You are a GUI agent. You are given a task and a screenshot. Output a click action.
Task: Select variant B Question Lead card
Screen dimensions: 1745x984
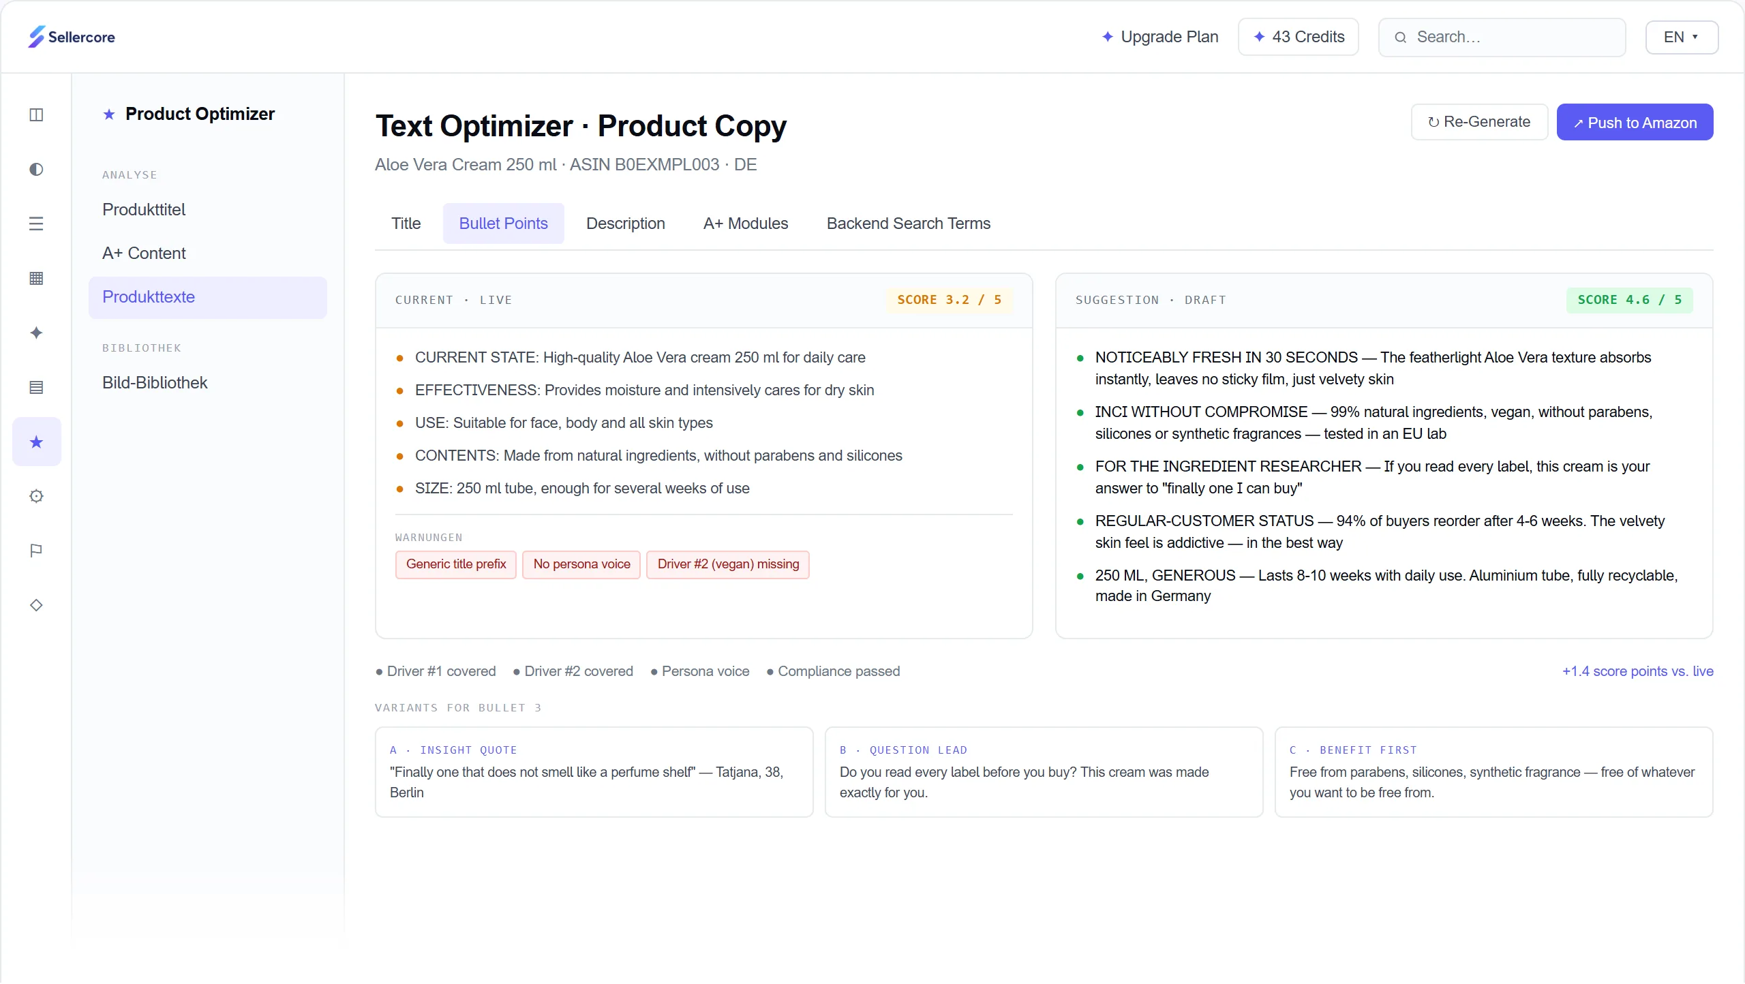[x=1044, y=772]
